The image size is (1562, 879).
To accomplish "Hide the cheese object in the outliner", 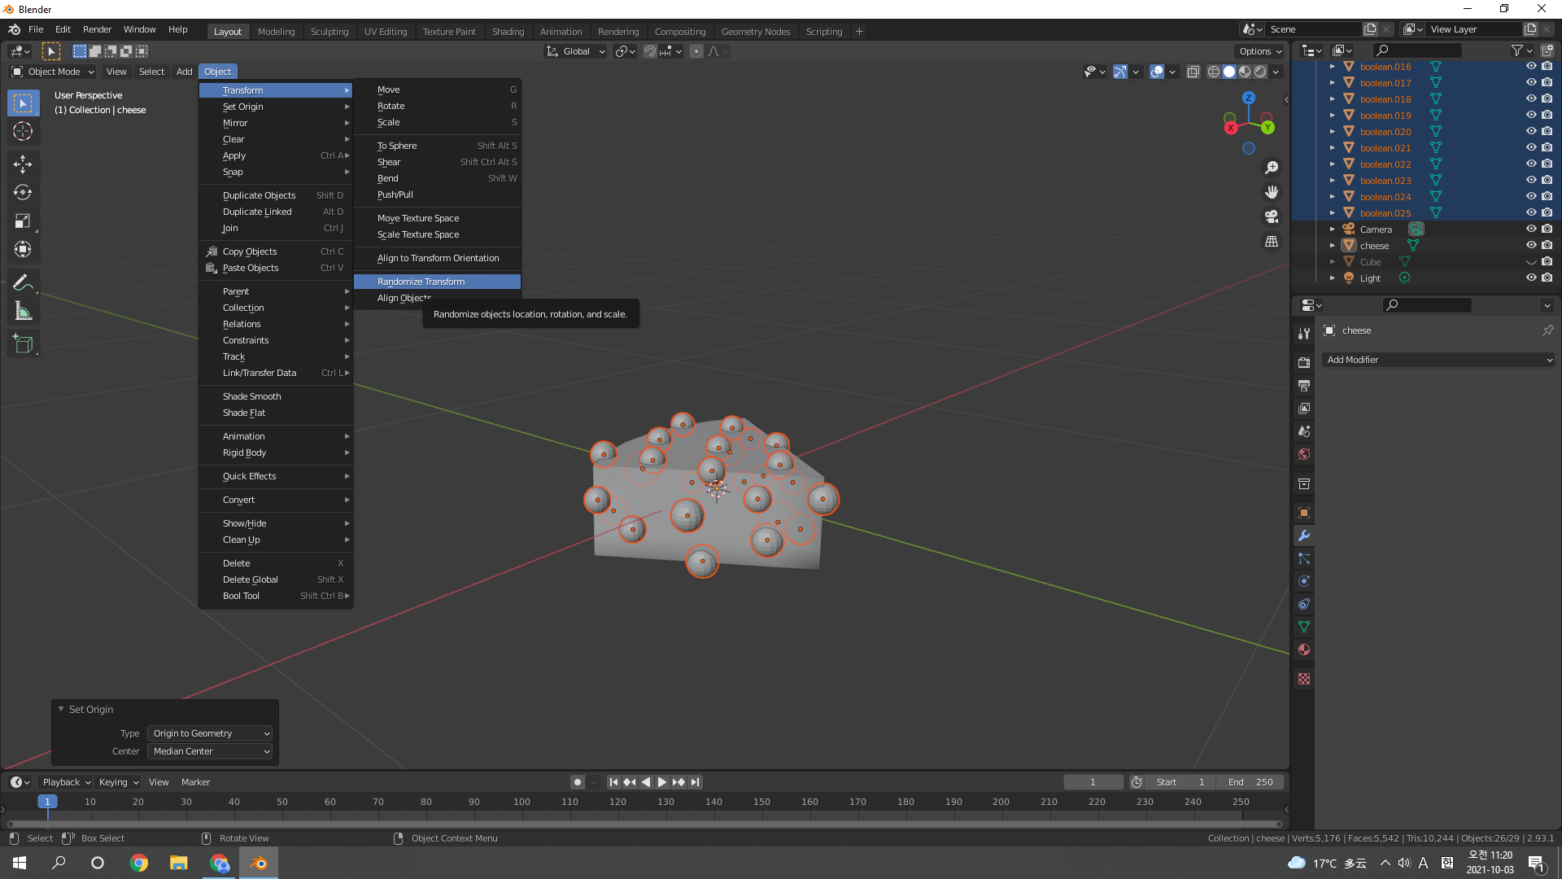I will pos(1530,245).
